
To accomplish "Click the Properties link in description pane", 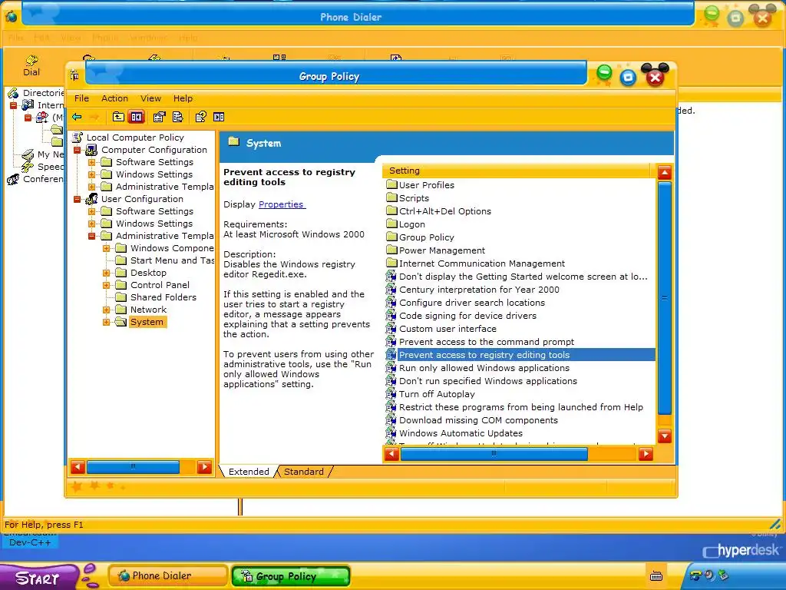I will click(x=281, y=204).
